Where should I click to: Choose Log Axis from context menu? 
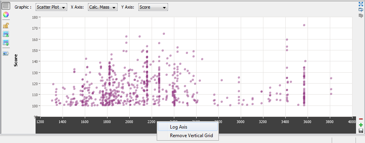point(188,127)
